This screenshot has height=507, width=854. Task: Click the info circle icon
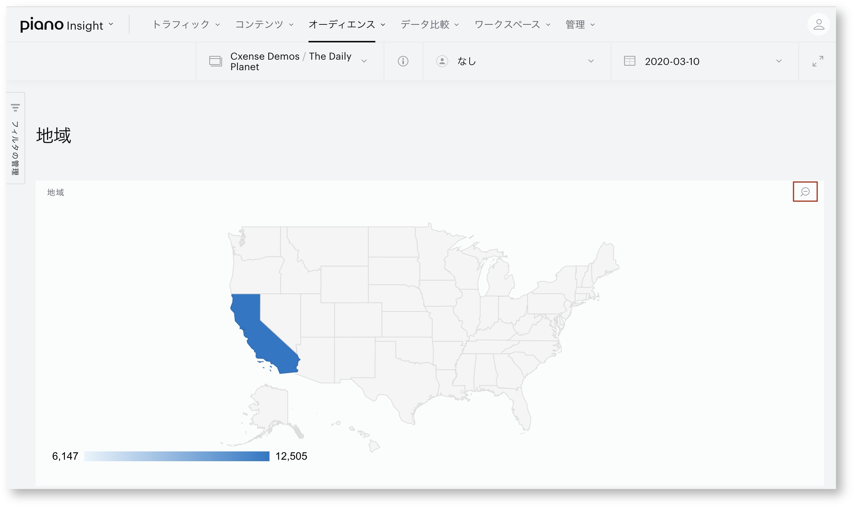[403, 61]
